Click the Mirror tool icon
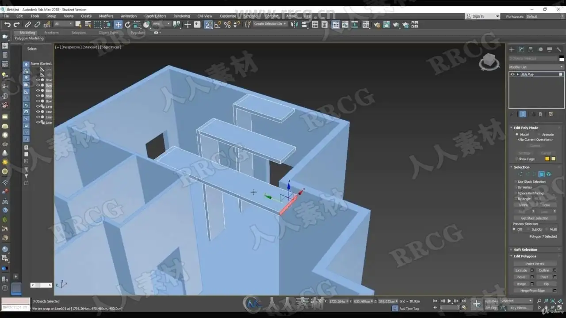The image size is (566, 318). 294,25
